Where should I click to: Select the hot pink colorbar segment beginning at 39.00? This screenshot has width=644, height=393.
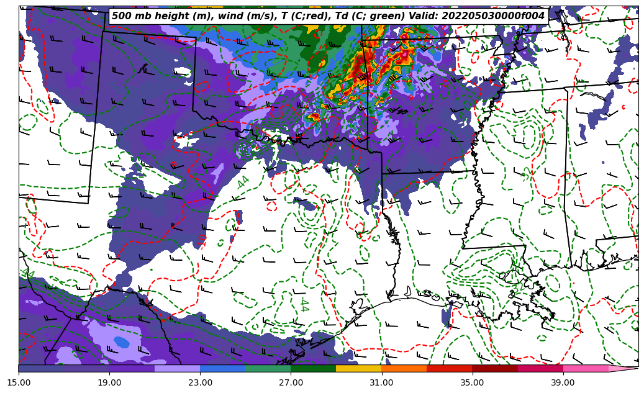click(x=586, y=368)
